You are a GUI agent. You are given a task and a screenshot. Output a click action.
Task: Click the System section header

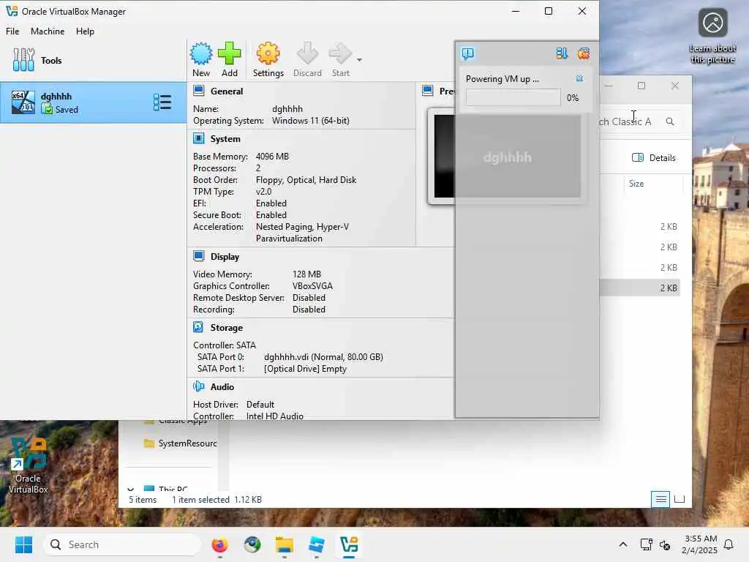click(x=225, y=139)
